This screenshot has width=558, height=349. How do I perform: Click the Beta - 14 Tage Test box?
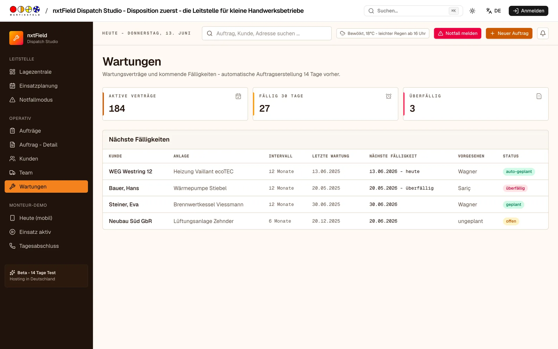coord(46,276)
